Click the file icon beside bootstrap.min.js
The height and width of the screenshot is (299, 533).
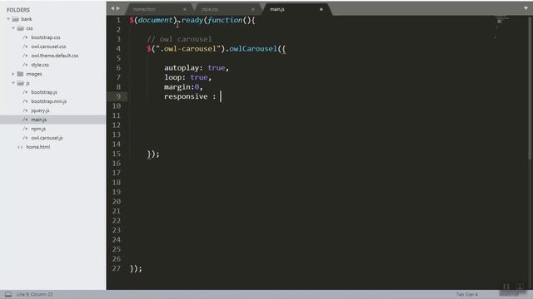[x=25, y=101]
